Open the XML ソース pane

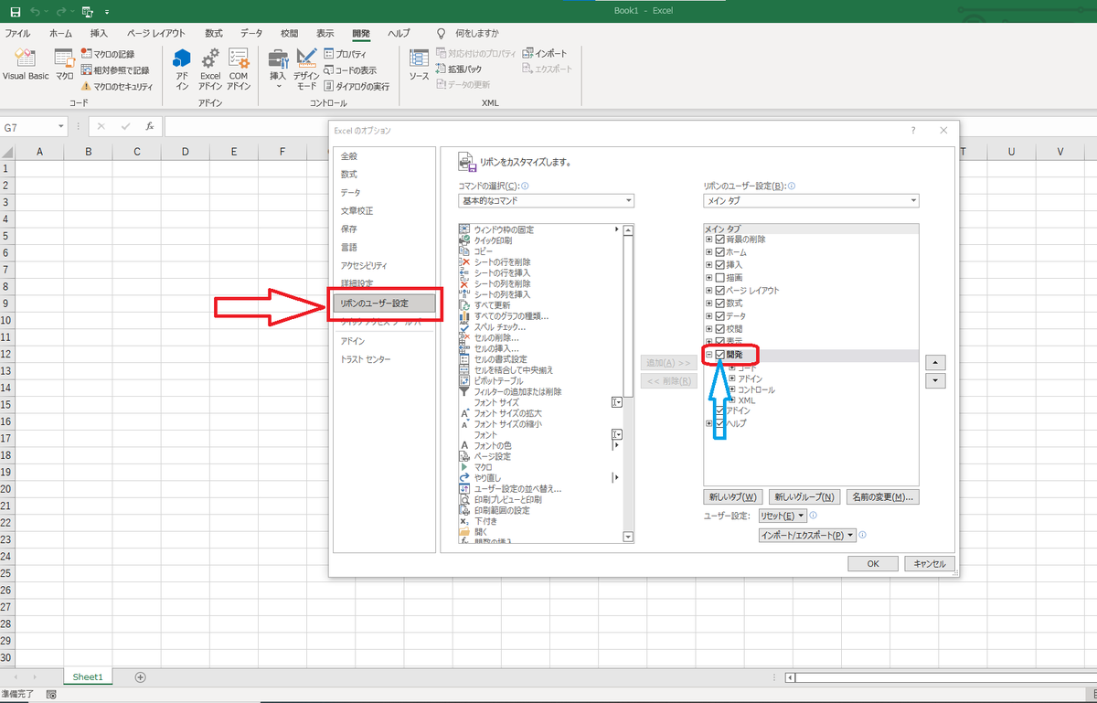pyautogui.click(x=420, y=64)
